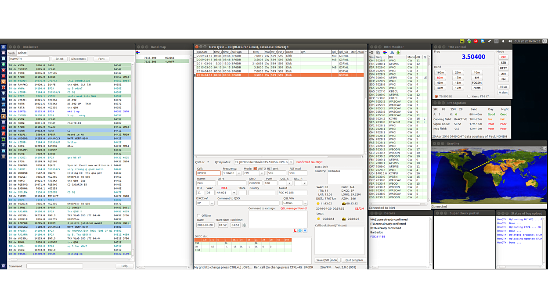Image resolution: width=548 pixels, height=308 pixels.
Task: Switch to the 40m band button
Action: coord(440,83)
